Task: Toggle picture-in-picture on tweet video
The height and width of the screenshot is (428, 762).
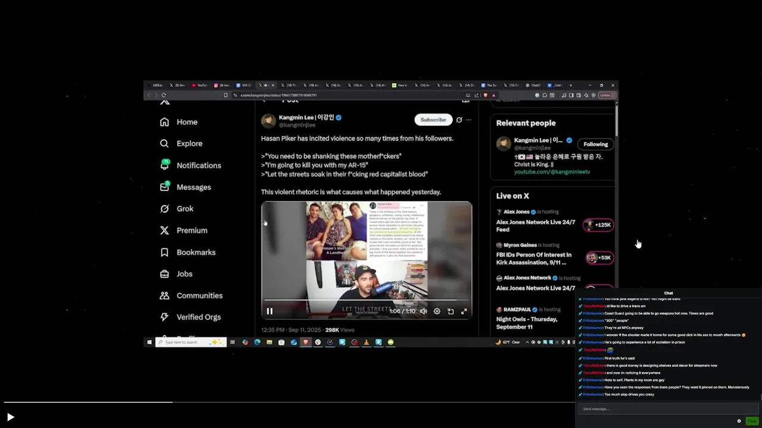Action: [x=451, y=311]
